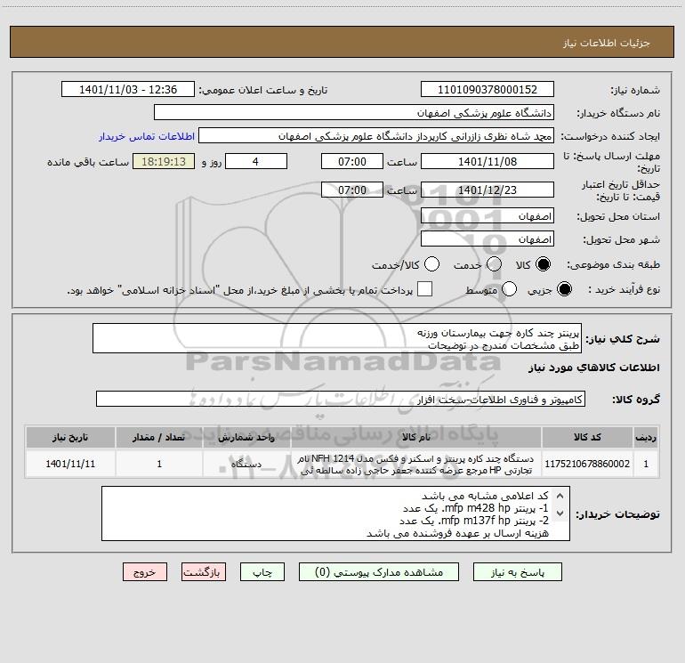The image size is (685, 663).
Task: Click the تاریخ نیاز column header
Action: coord(70,437)
